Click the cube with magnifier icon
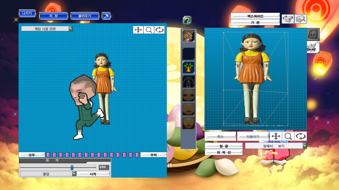The height and width of the screenshot is (190, 339). click(x=301, y=19)
